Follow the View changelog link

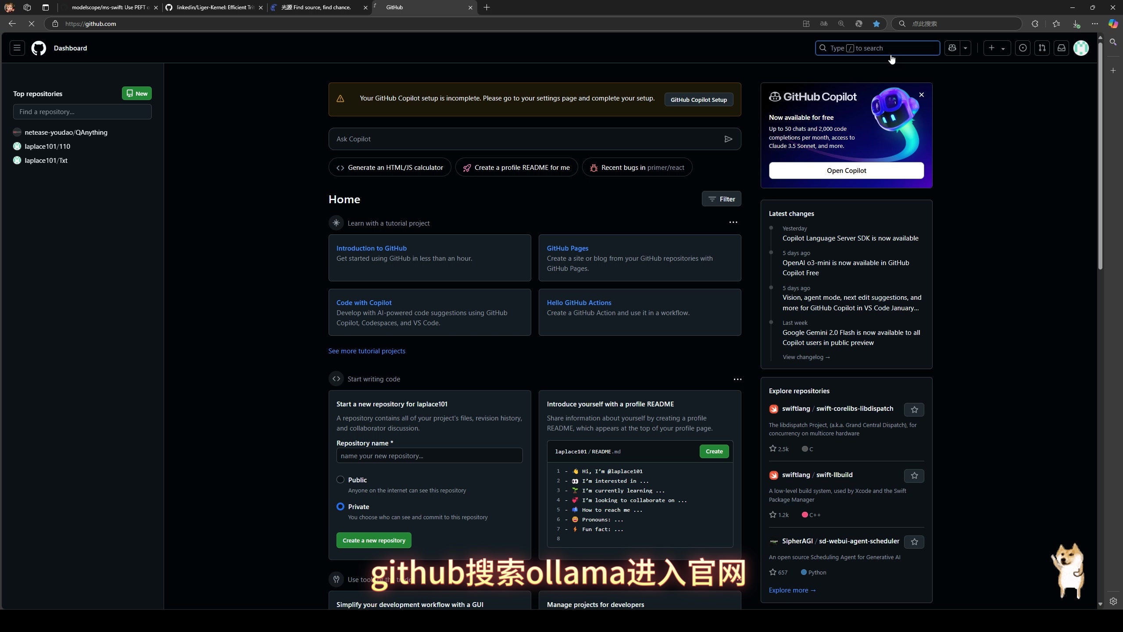pyautogui.click(x=806, y=357)
